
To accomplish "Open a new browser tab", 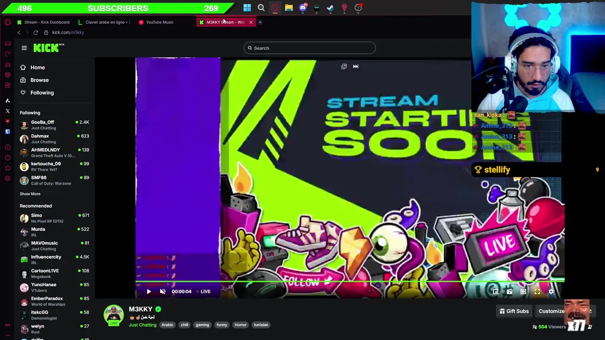I will coord(260,22).
